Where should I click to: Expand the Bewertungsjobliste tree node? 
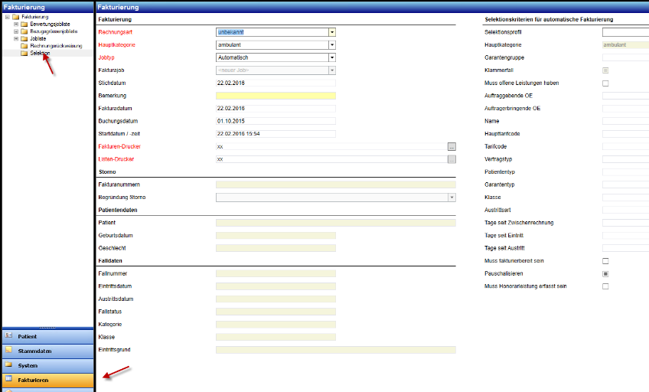16,24
